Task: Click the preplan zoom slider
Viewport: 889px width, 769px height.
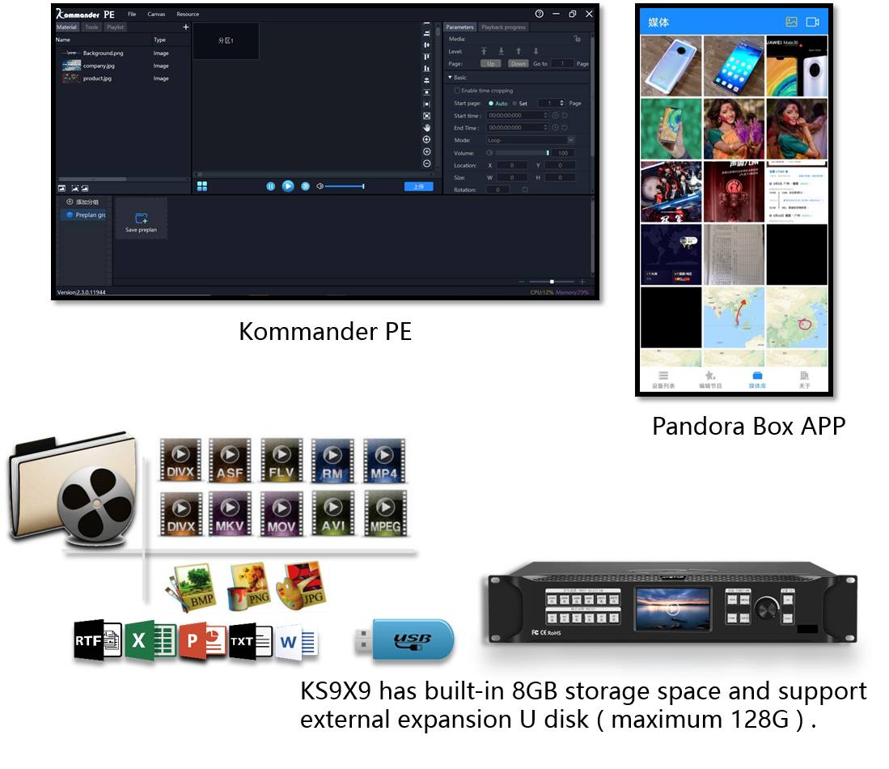Action: coord(551,282)
